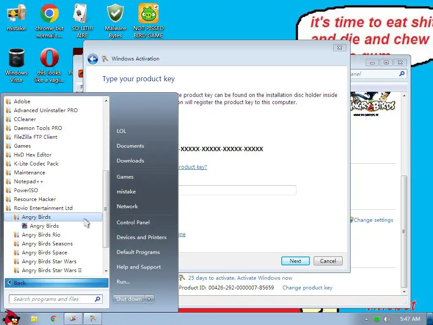Click Back in the programs list
The width and height of the screenshot is (433, 325).
[57, 283]
